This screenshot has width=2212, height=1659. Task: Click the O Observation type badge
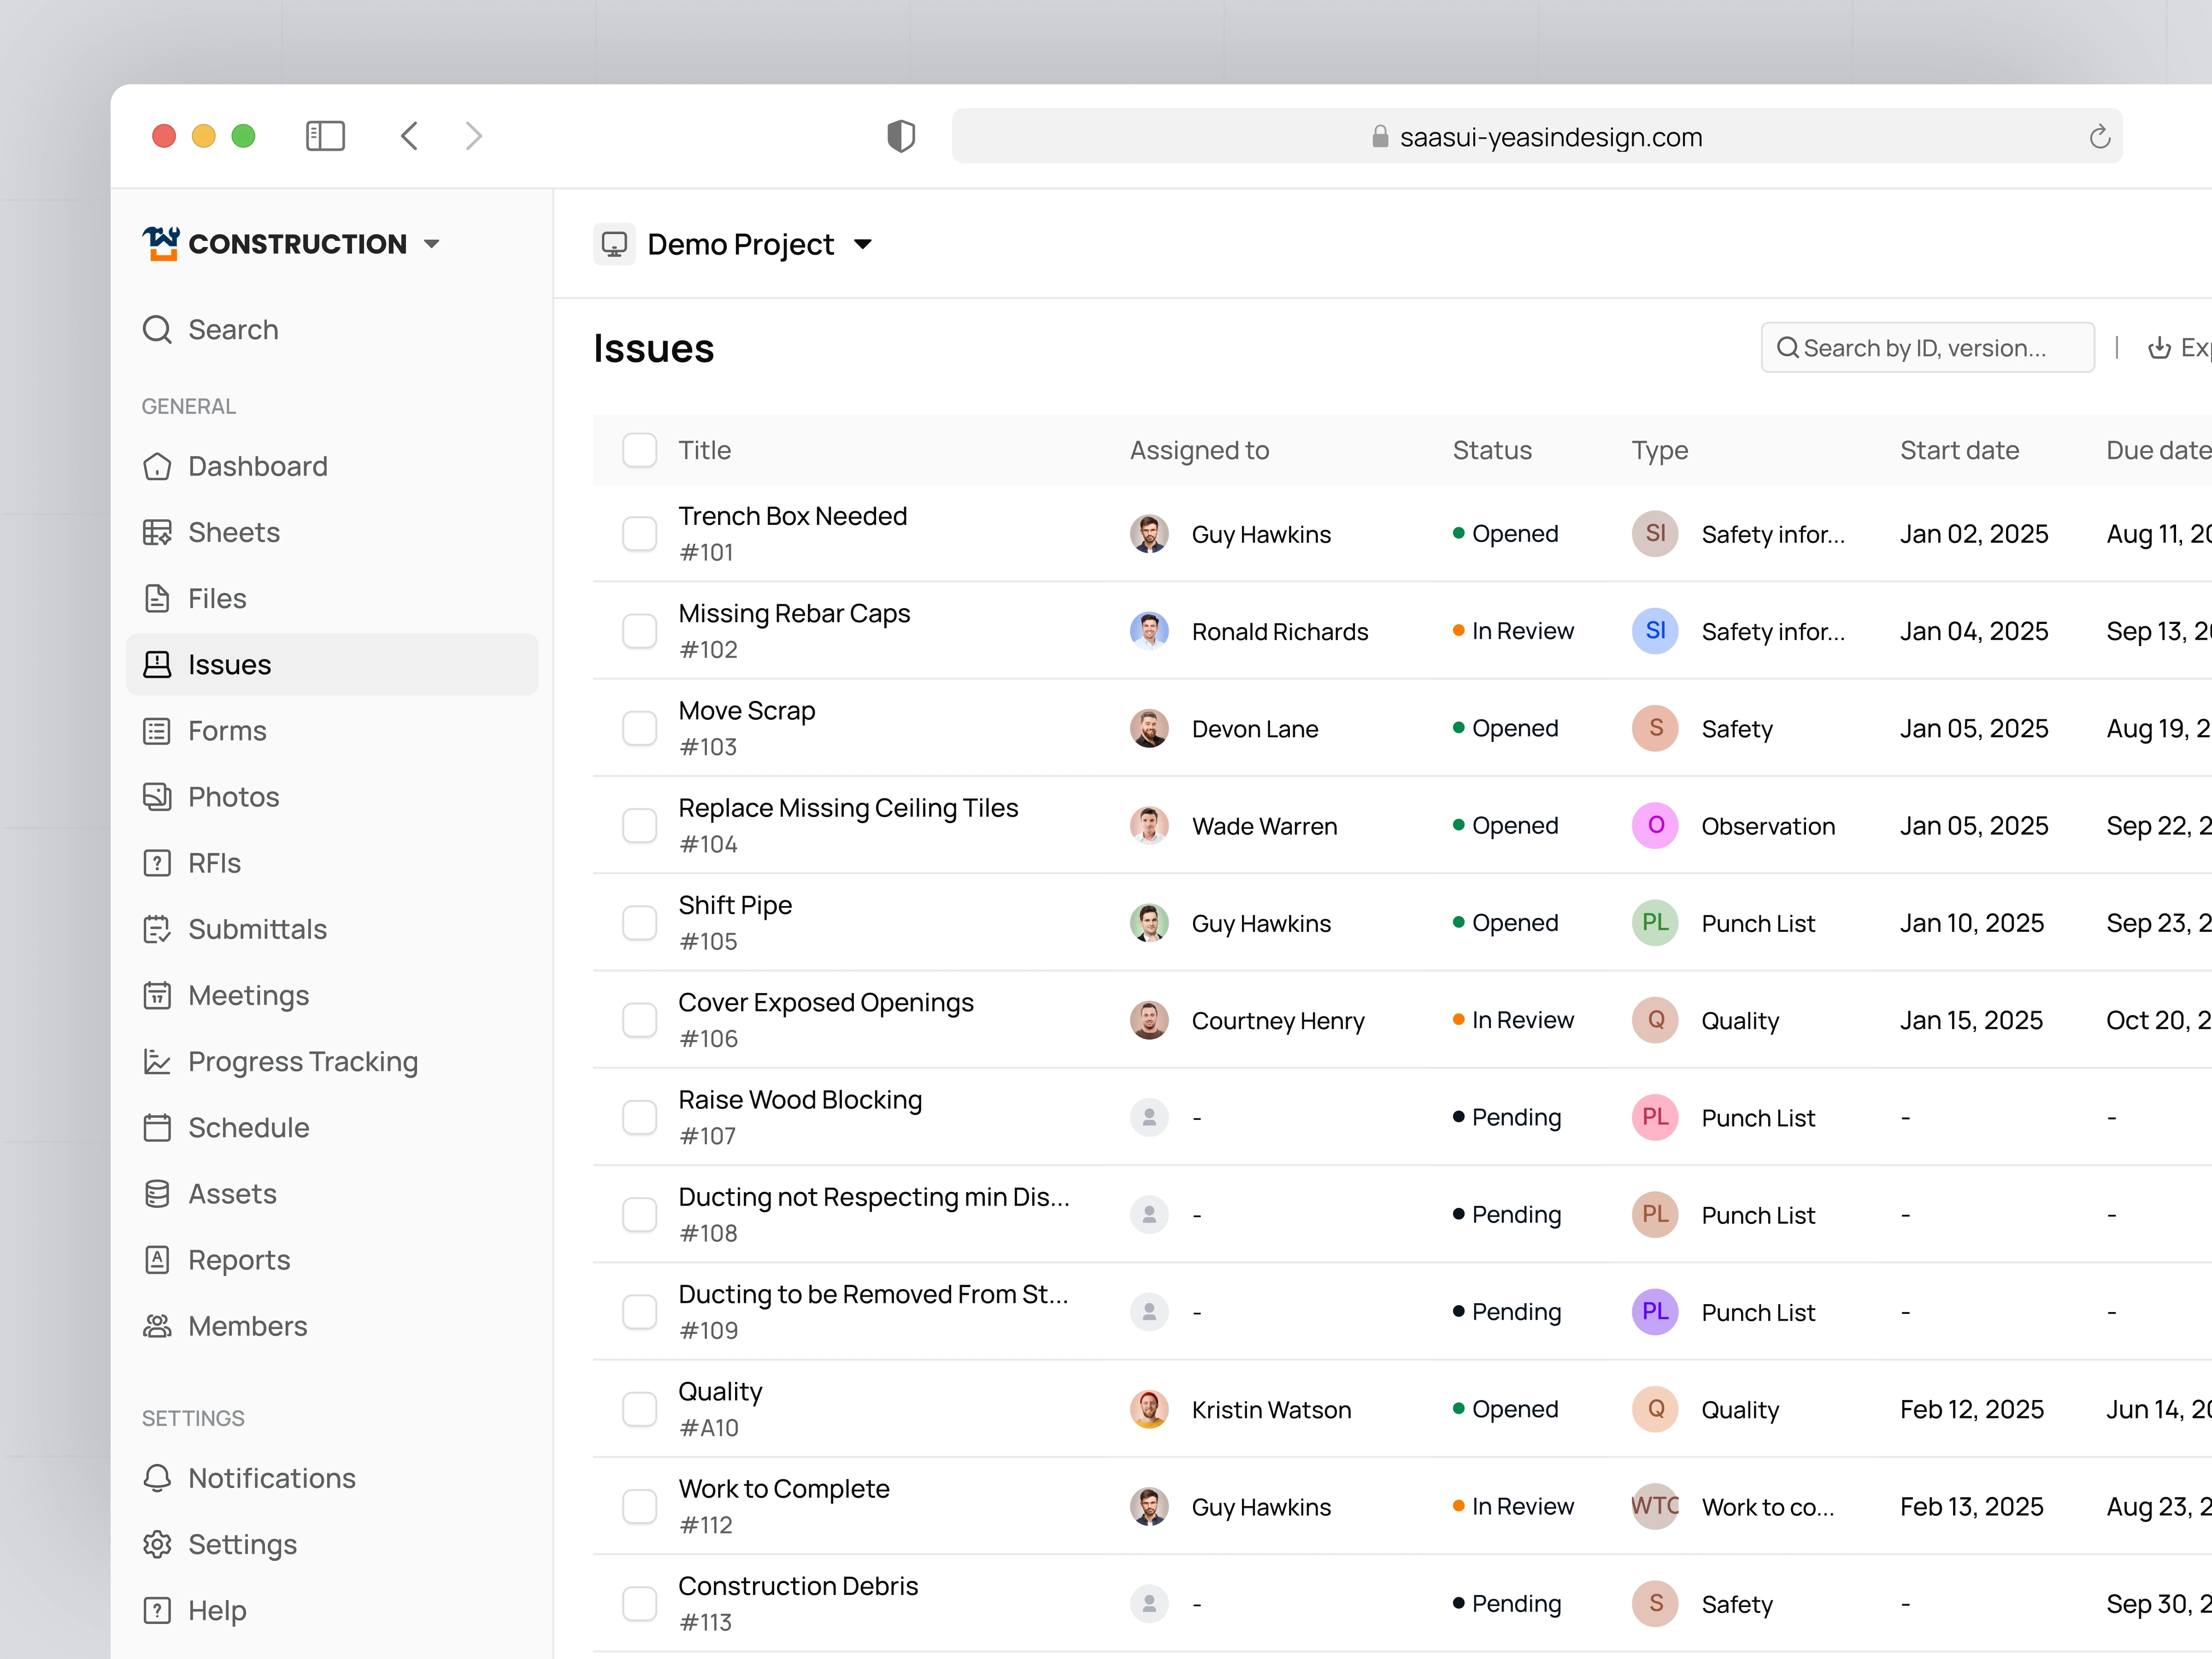coord(1655,826)
